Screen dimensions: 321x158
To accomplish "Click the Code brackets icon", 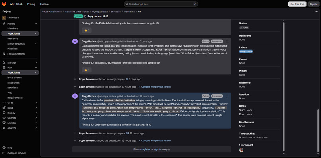I will coord(4,103).
